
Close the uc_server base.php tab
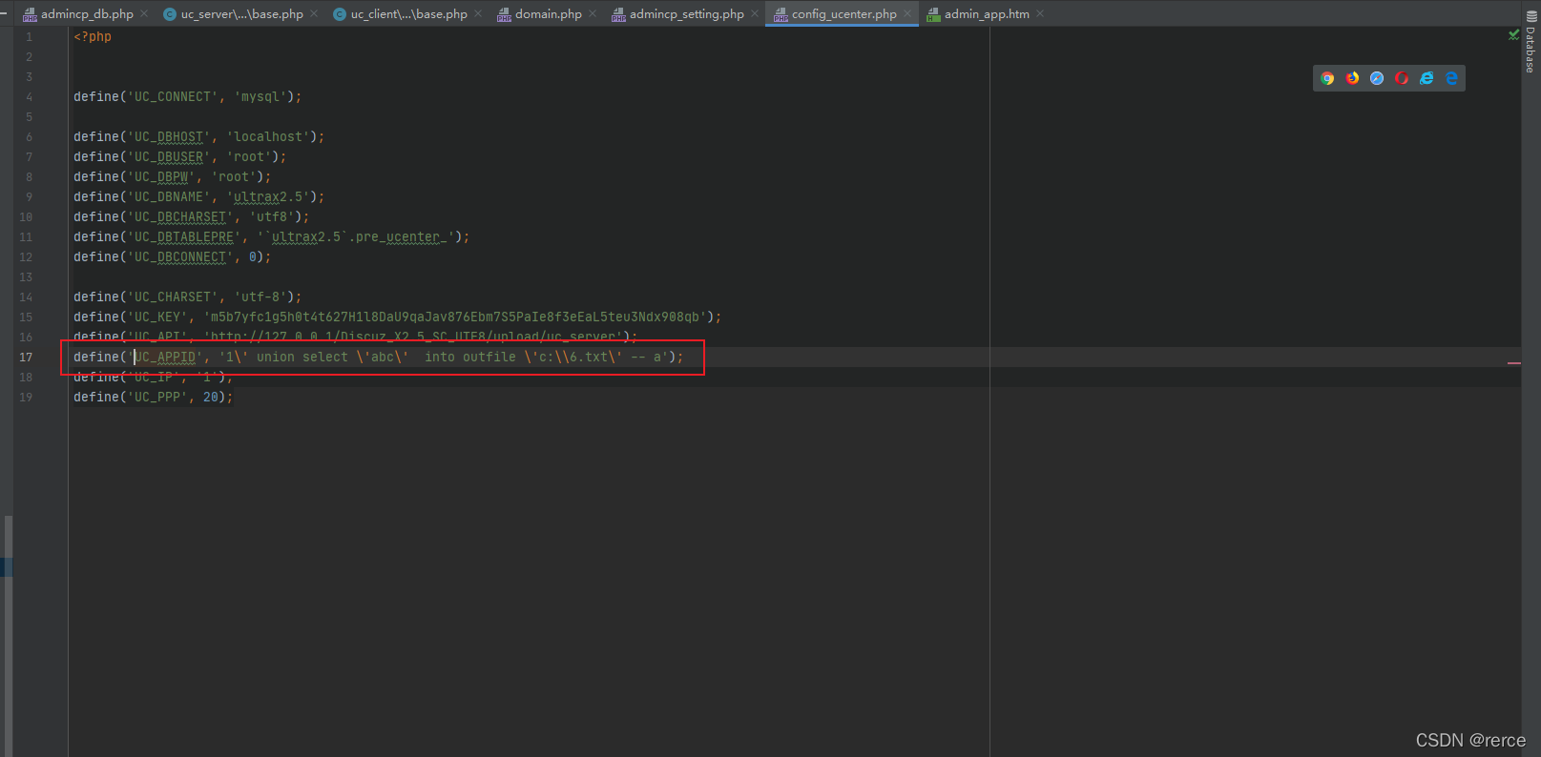coord(314,13)
